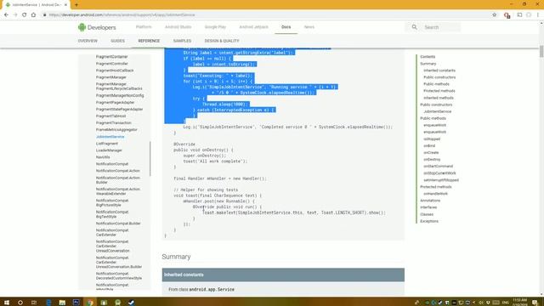Reload the page with the refresh icon
The width and height of the screenshot is (544, 306).
click(25, 15)
